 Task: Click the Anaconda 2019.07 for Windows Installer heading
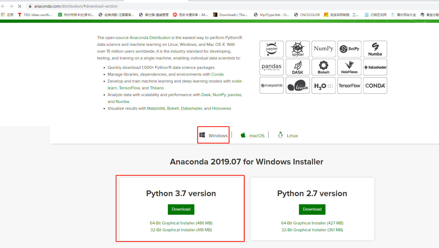click(247, 162)
